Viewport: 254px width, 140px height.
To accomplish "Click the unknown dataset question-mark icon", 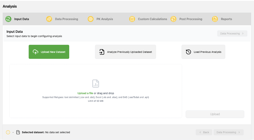I will [x=18, y=132].
